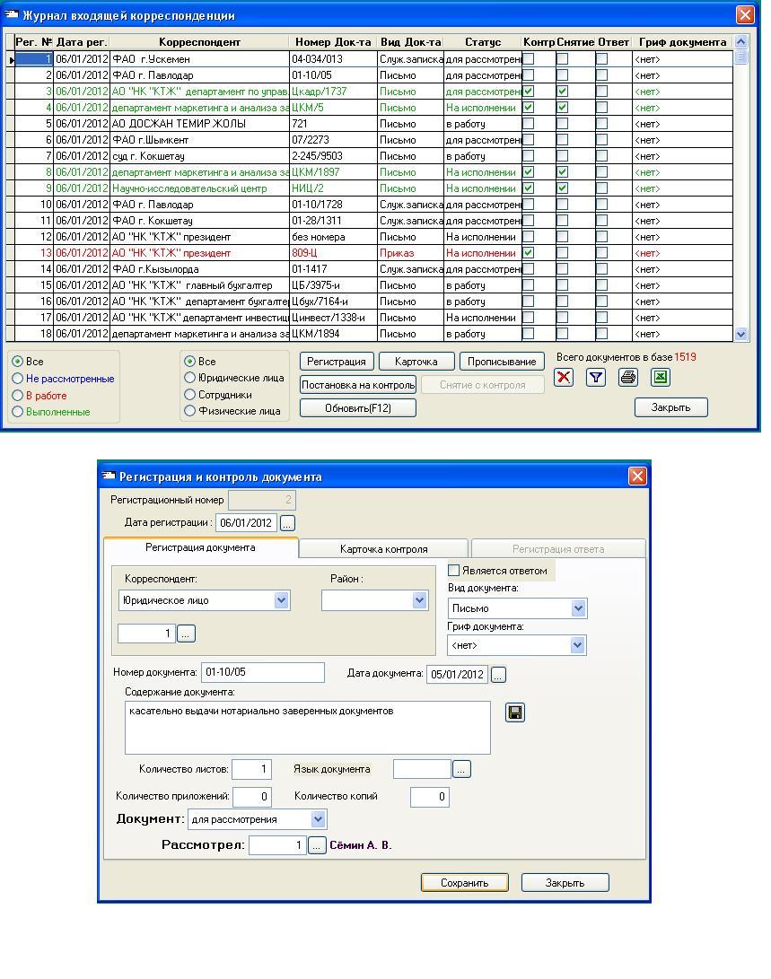771x979 pixels.
Task: Export journal with the Excel icon
Action: pyautogui.click(x=661, y=377)
